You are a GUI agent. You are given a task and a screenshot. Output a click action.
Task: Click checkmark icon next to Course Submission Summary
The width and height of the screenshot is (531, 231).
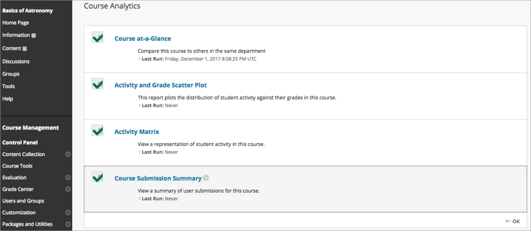[97, 177]
